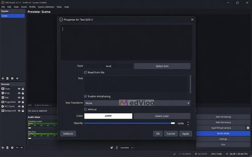Reset settings with Defaults button
This screenshot has height=157, width=252.
tap(68, 134)
